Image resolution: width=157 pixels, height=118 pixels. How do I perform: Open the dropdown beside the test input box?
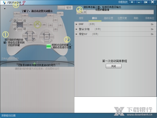coord(85,12)
